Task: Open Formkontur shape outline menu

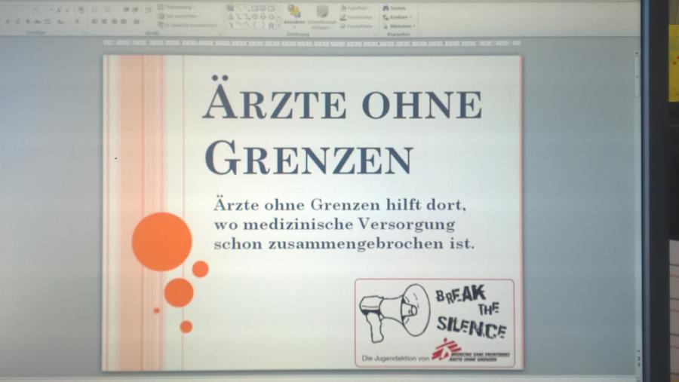Action: [356, 17]
